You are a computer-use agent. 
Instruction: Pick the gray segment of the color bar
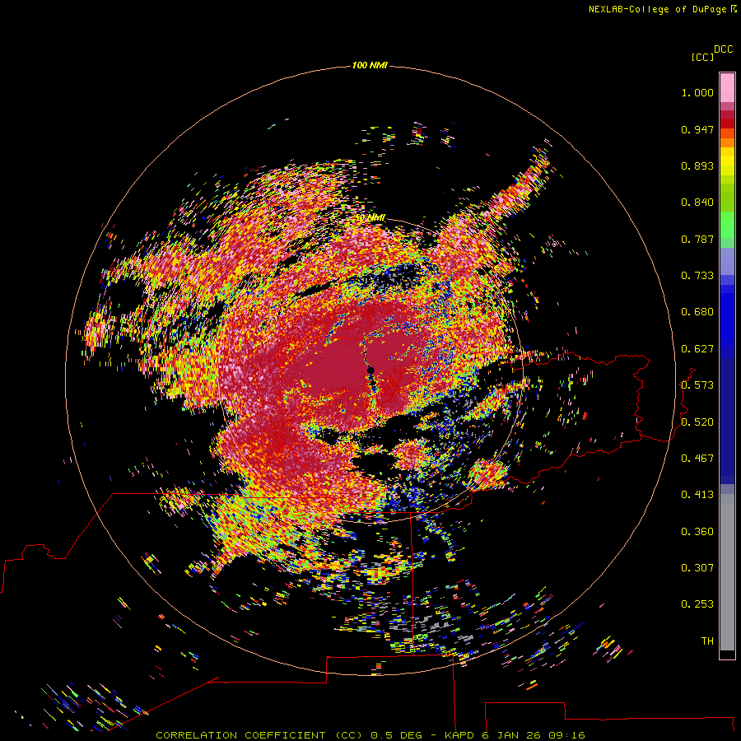(727, 572)
